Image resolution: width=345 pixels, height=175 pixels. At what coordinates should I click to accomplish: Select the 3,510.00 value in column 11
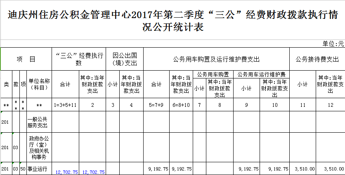[x=305, y=169]
